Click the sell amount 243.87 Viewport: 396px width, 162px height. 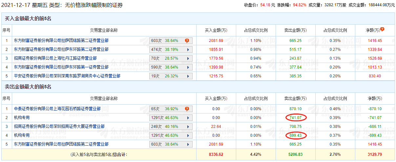point(296,58)
